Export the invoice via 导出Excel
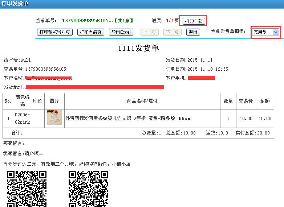The width and height of the screenshot is (284, 207). pos(121,32)
